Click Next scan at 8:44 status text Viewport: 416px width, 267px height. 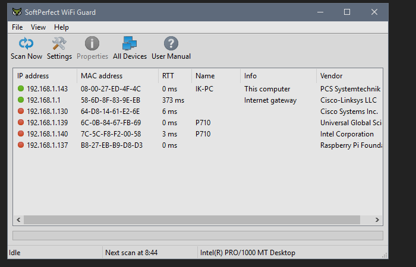pyautogui.click(x=131, y=253)
